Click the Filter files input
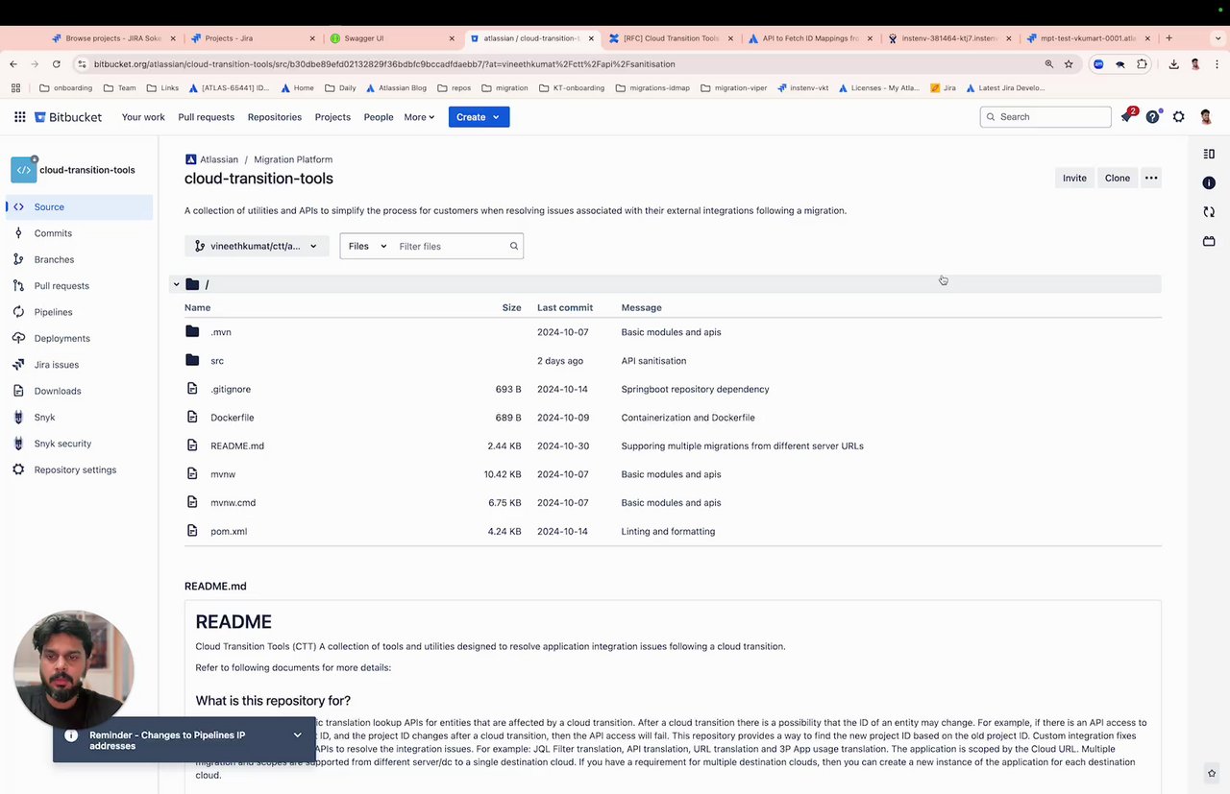Screen dimensions: 1230x794 pyautogui.click(x=452, y=247)
